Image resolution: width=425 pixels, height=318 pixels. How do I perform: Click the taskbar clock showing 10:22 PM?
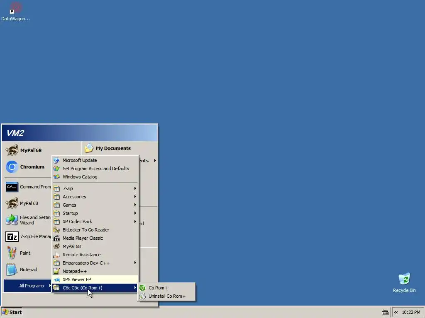[x=411, y=312]
